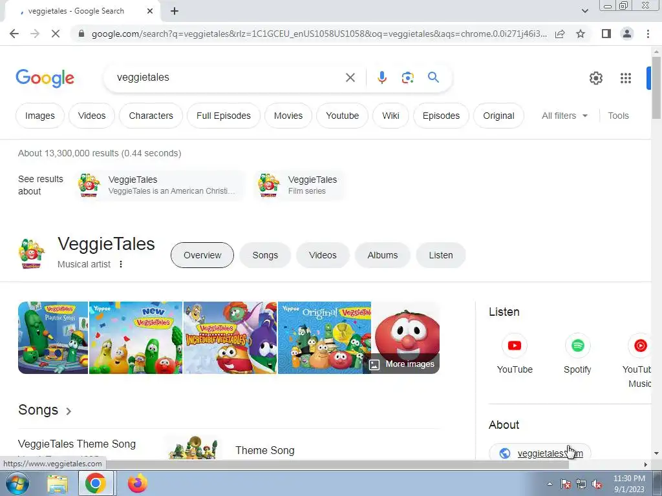The width and height of the screenshot is (662, 496).
Task: Clear the search box with the X icon
Action: point(350,77)
